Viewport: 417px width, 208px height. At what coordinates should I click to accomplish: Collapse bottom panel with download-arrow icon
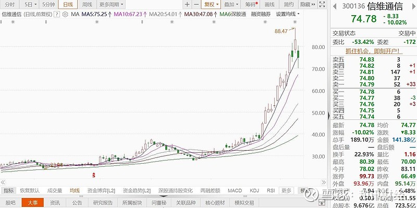pyautogui.click(x=322, y=203)
